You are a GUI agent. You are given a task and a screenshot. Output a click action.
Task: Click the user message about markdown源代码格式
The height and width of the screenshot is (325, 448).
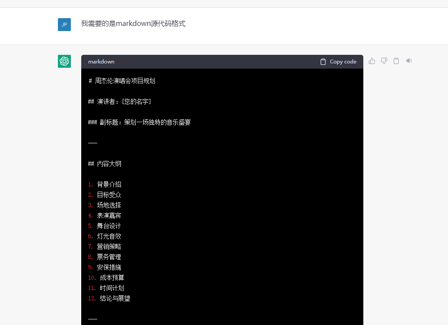click(133, 24)
